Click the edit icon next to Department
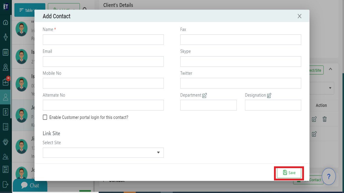The width and height of the screenshot is (344, 193). coord(204,95)
